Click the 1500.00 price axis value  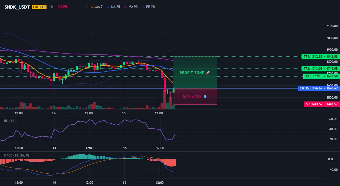coord(332,97)
